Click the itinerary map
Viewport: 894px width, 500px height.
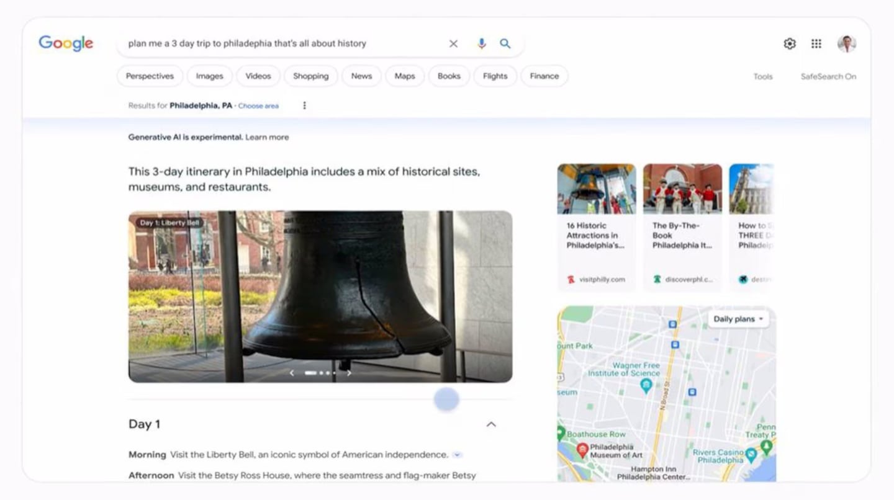tap(666, 394)
